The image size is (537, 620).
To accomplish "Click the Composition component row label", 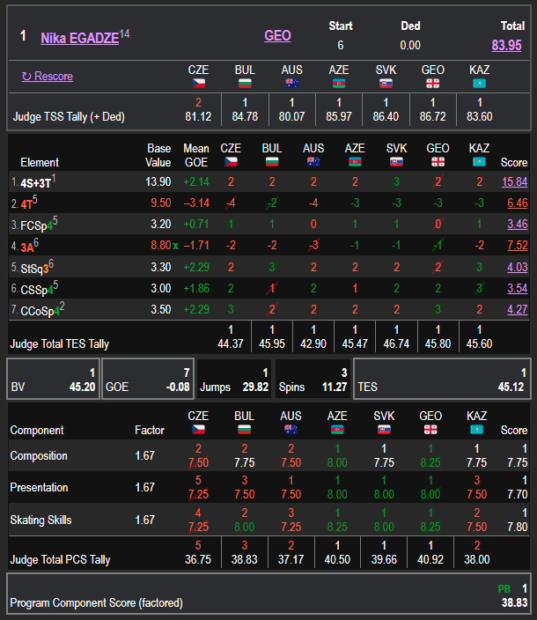I will (x=39, y=455).
